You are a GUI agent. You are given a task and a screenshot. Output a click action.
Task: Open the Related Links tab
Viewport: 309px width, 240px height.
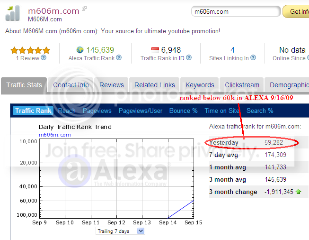coord(154,85)
